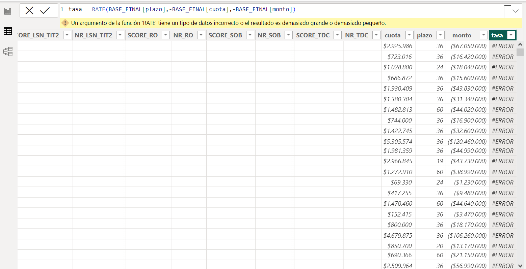Open filter dropdown for cuota column
The image size is (526, 269).
pos(409,35)
